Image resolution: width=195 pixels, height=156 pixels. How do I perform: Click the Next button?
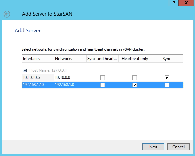coord(153,147)
